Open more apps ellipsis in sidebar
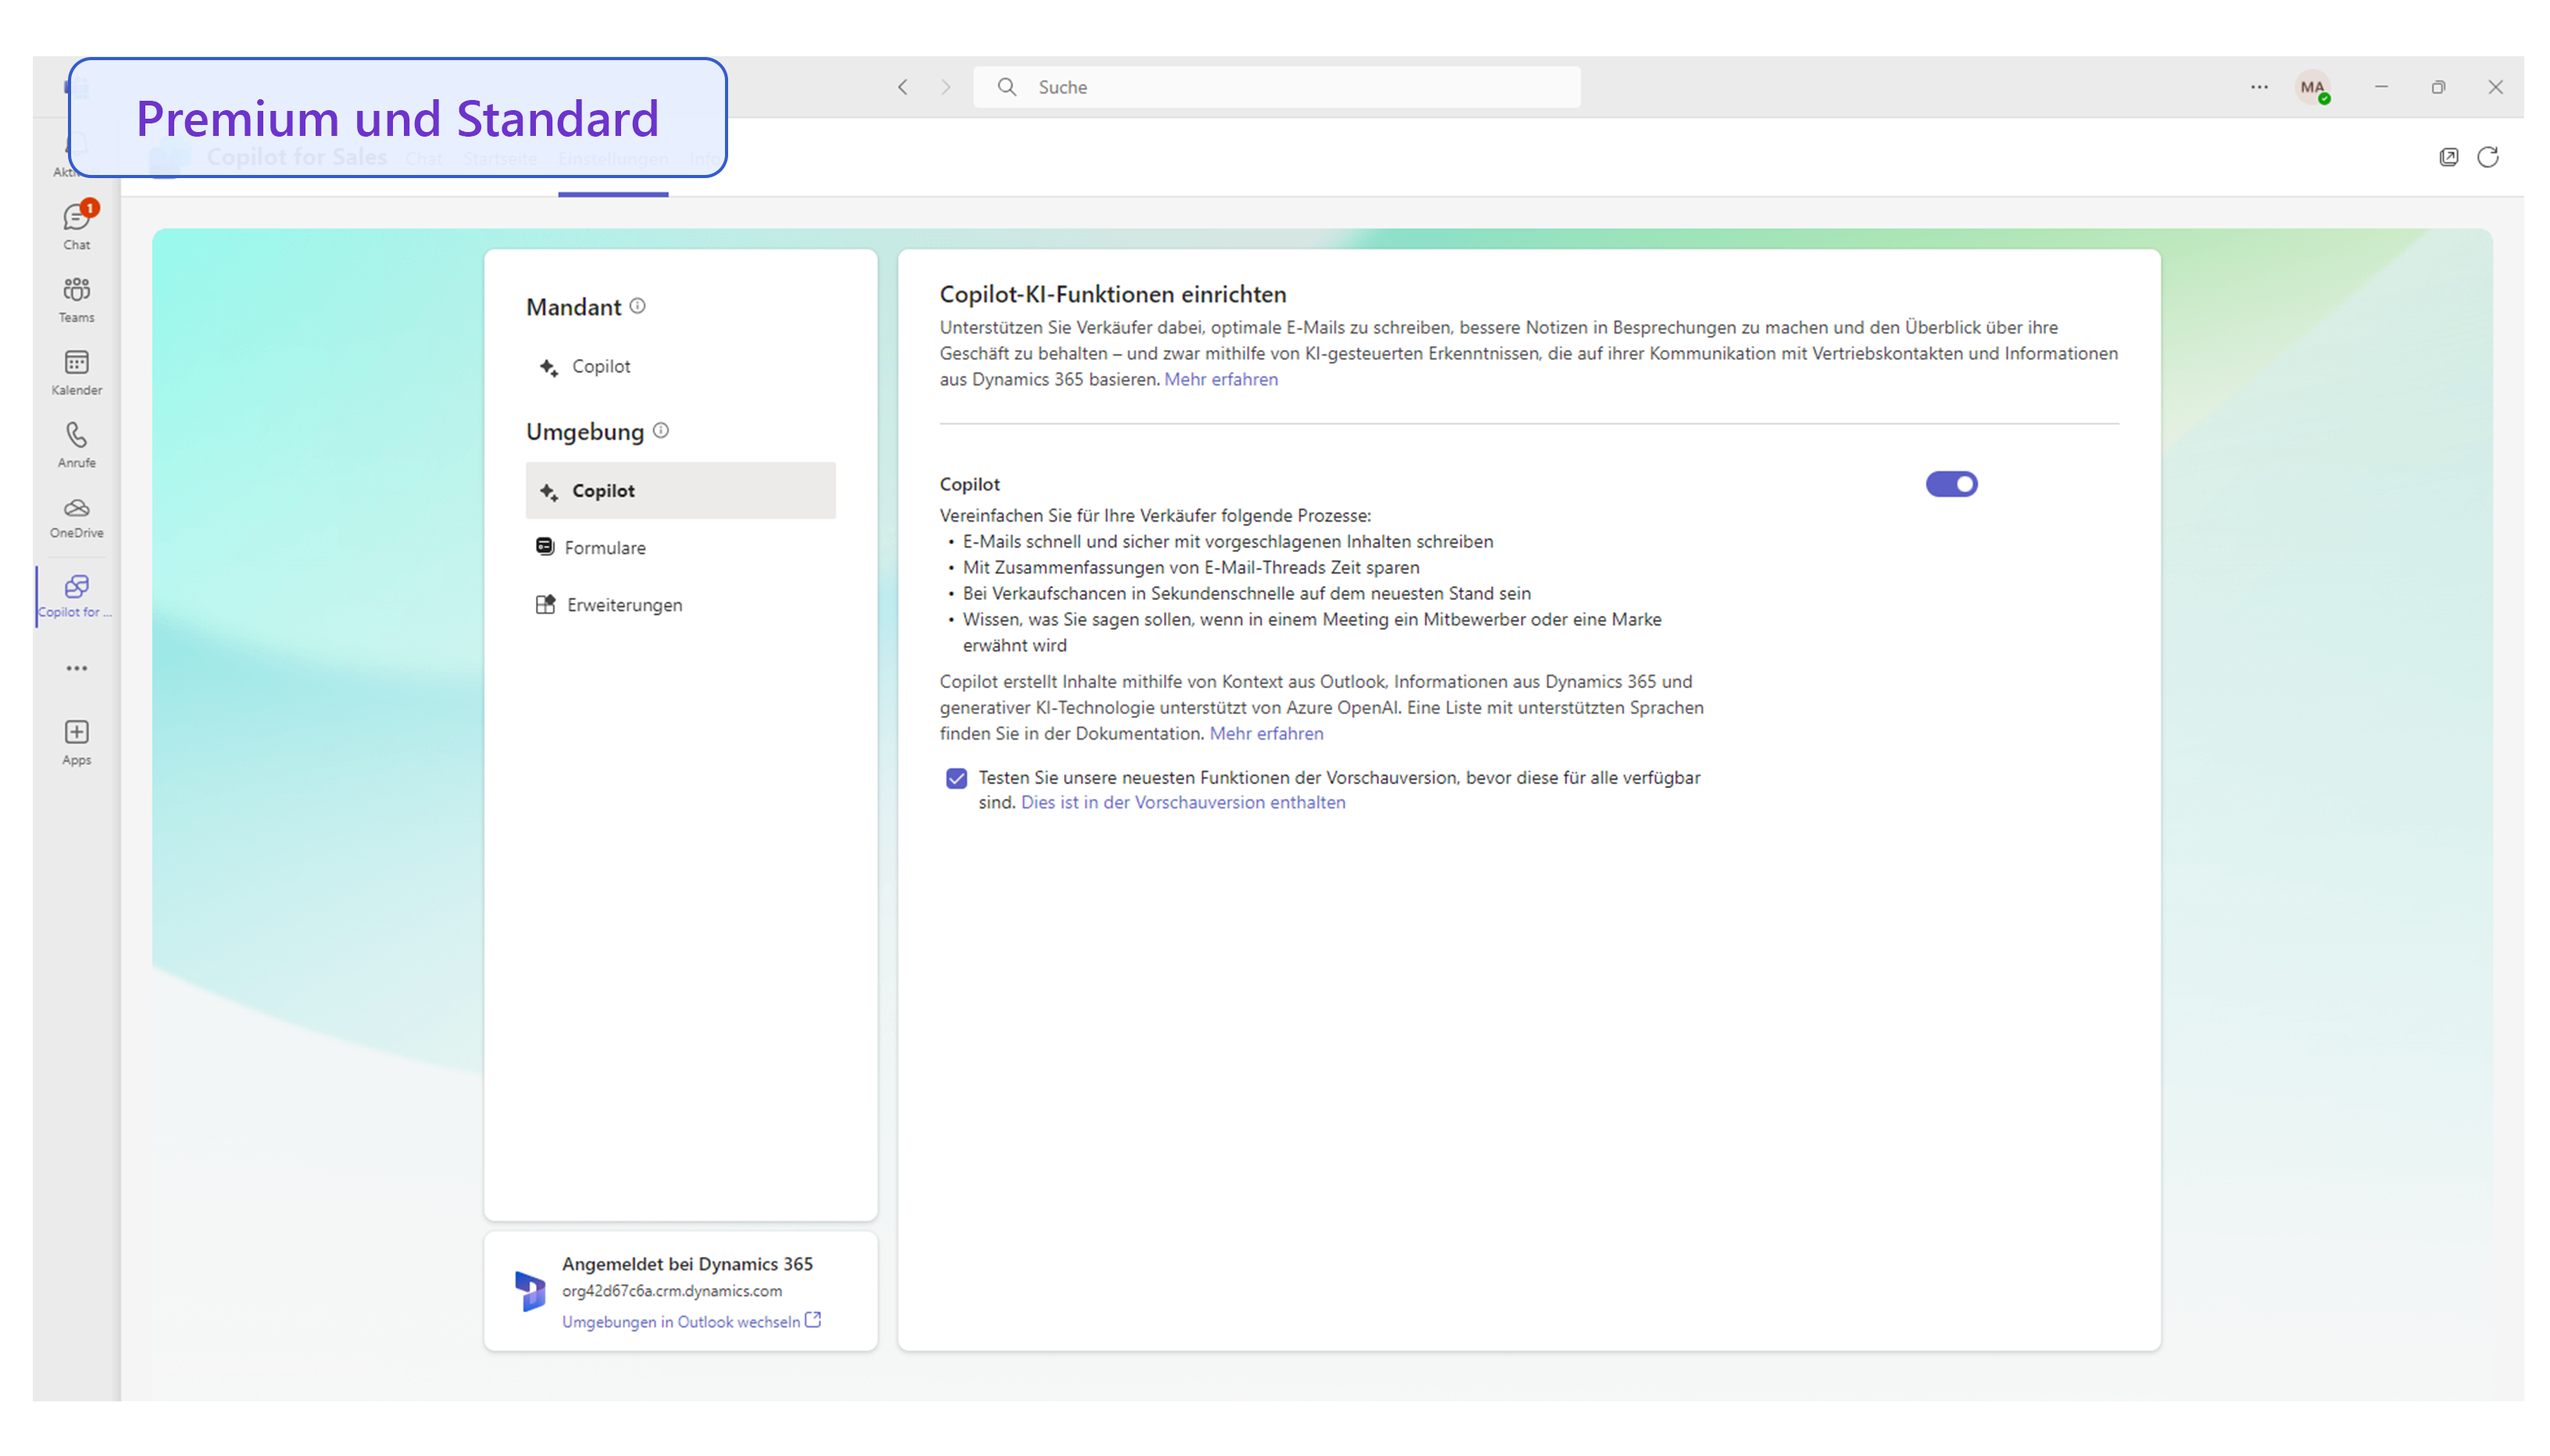Screen dimensions: 2550x1456 coord(76,668)
